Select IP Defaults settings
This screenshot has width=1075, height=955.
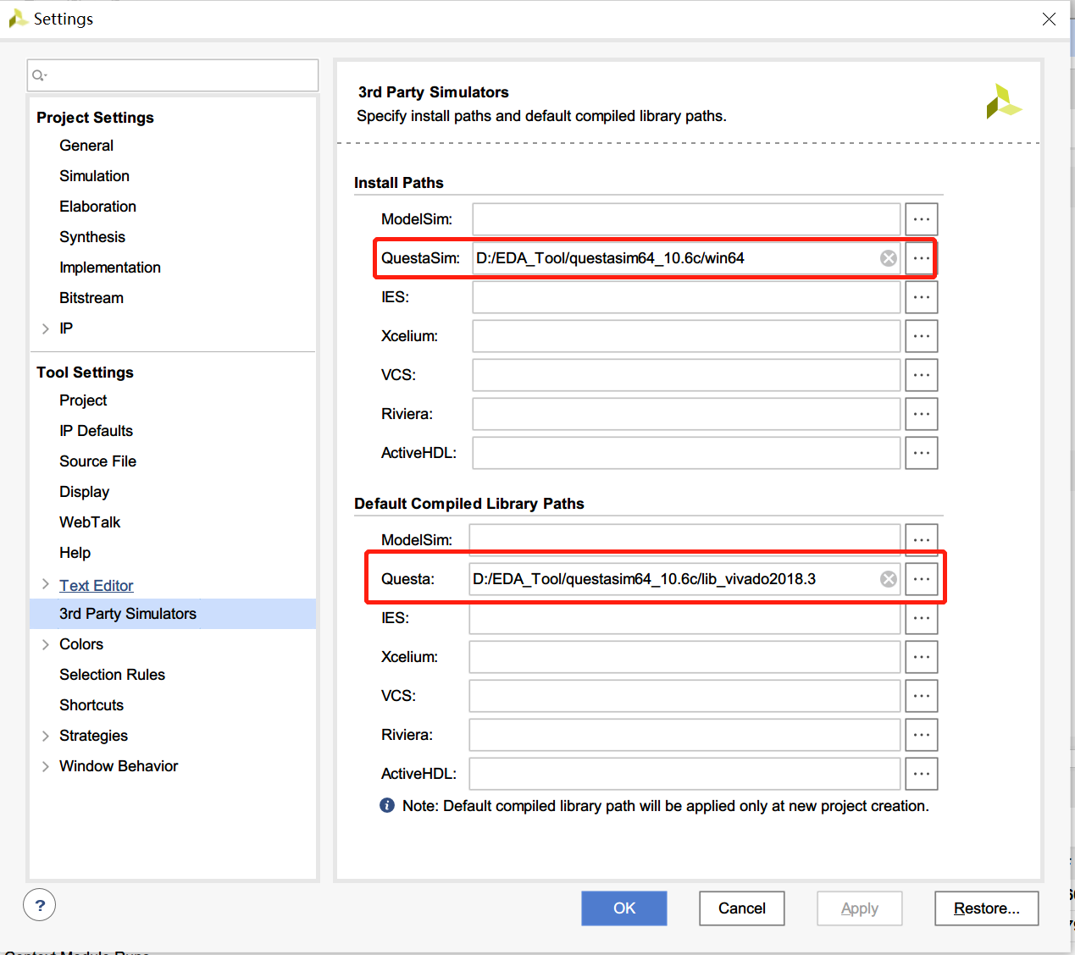click(96, 431)
